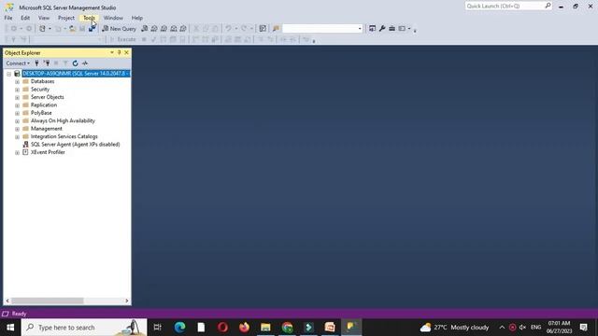Open Firefox from the taskbar

click(x=244, y=328)
